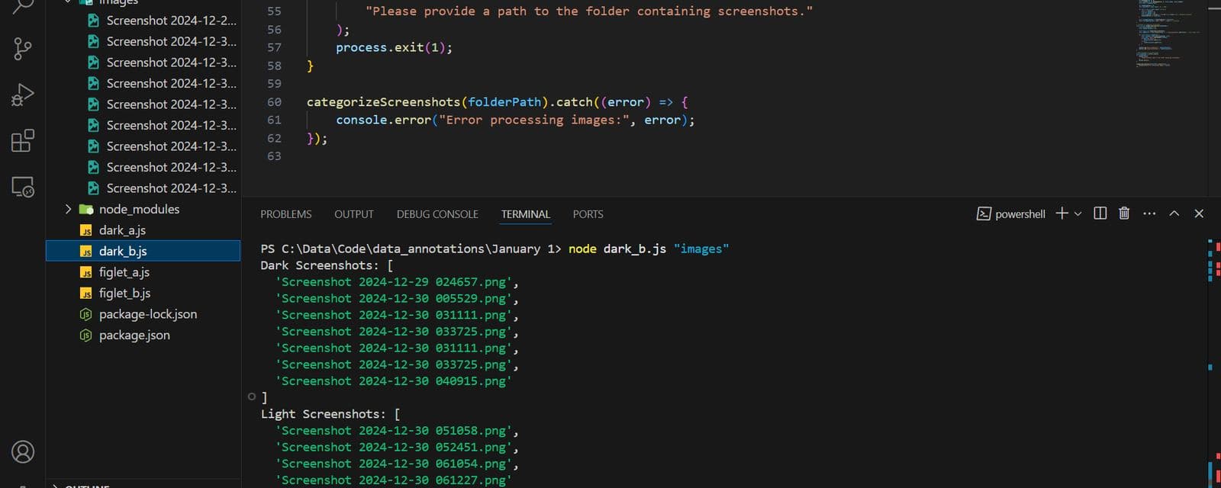Image resolution: width=1221 pixels, height=488 pixels.
Task: Open the Run and Debug view
Action: [x=23, y=95]
